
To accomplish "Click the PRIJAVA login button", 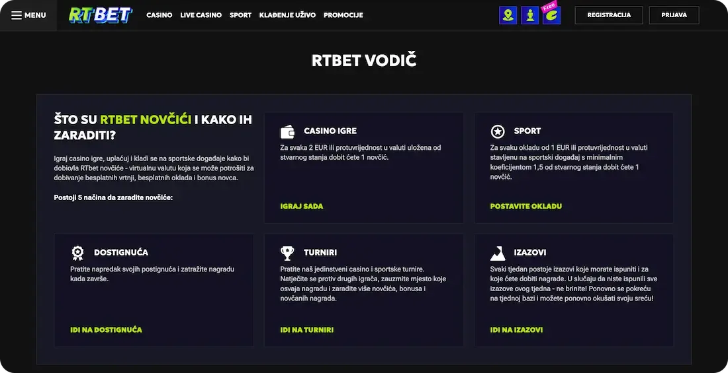I will click(x=674, y=15).
